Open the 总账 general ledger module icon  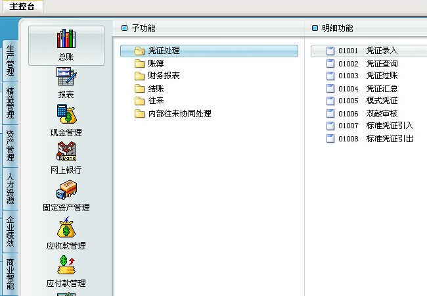point(66,38)
